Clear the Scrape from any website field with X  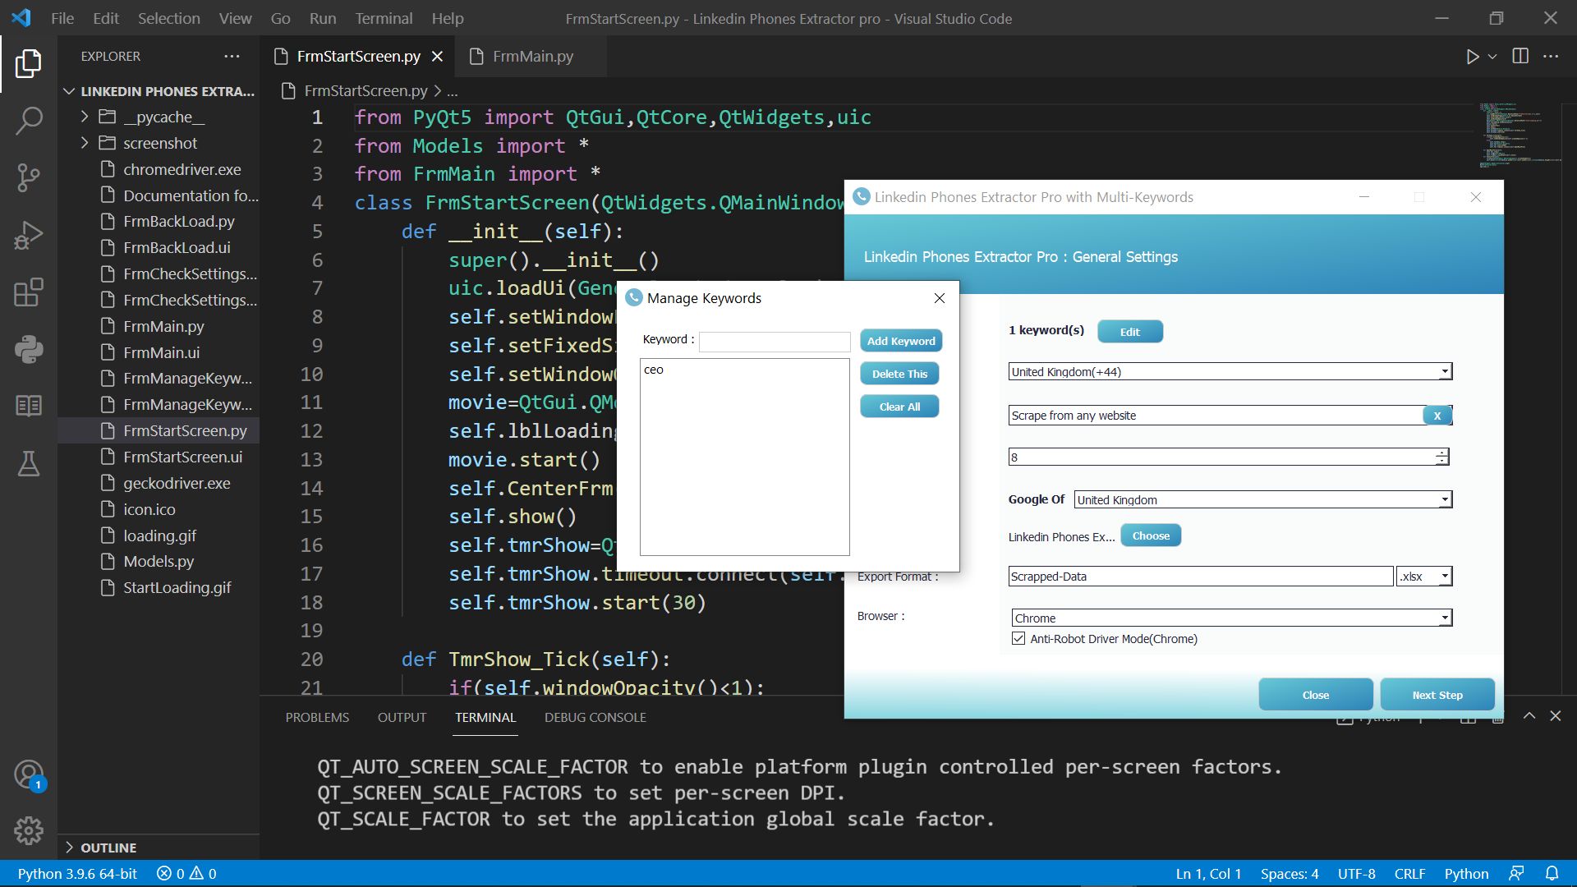[1437, 416]
